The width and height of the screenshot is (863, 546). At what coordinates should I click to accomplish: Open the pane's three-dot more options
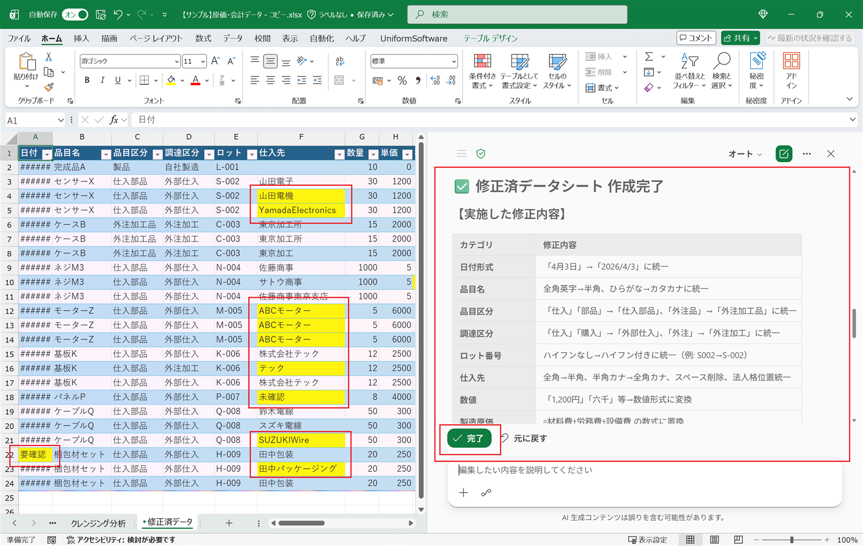point(807,153)
